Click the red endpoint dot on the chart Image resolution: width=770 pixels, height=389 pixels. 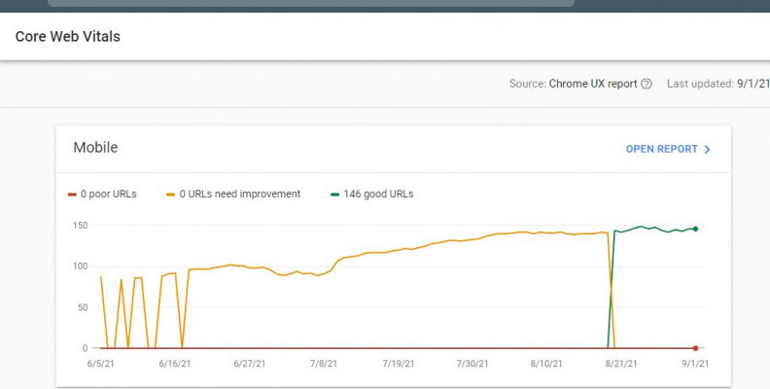tap(695, 347)
